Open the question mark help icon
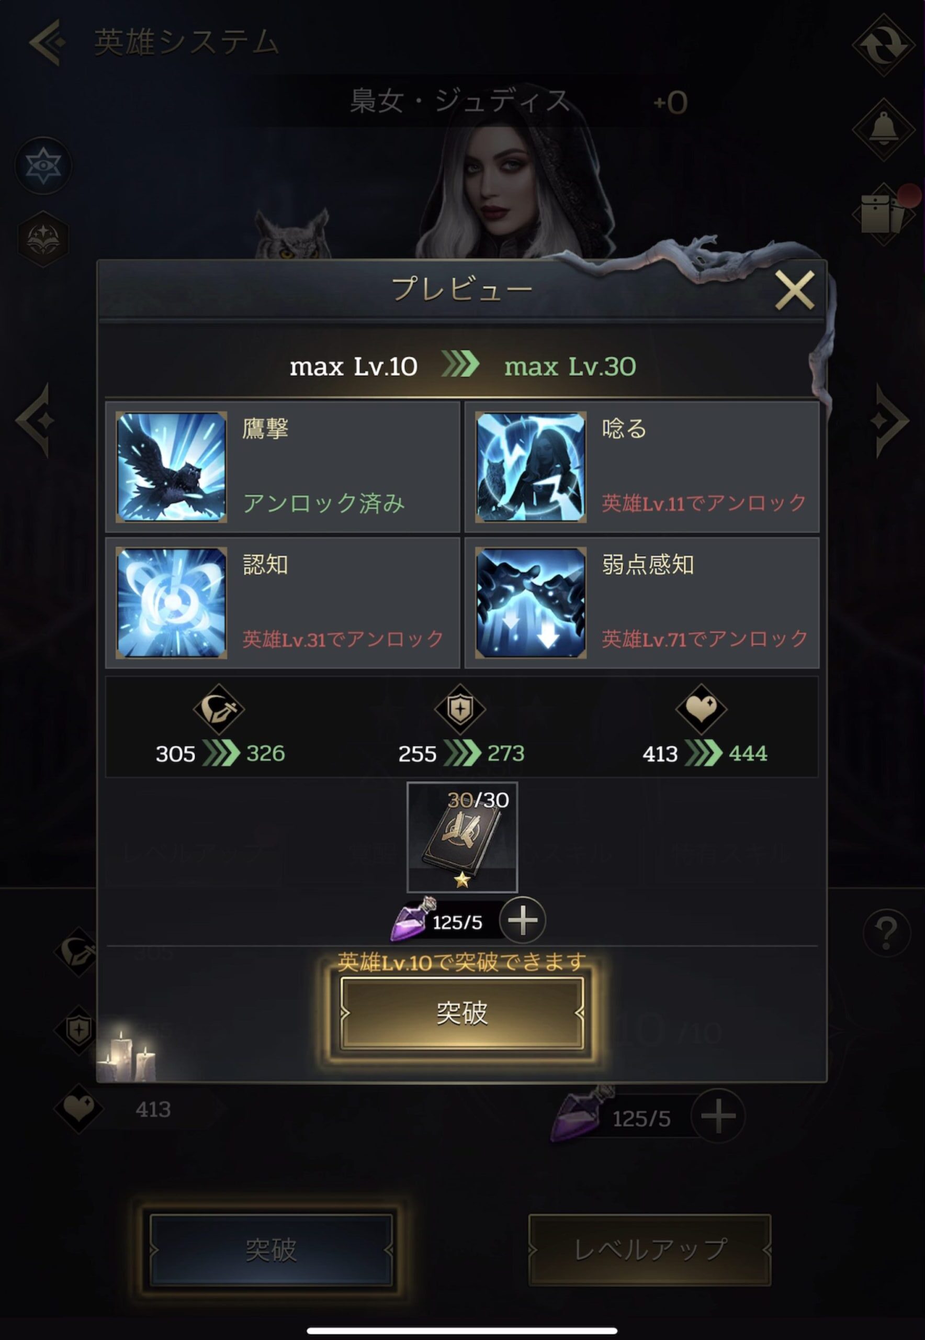Viewport: 925px width, 1340px height. click(x=886, y=933)
